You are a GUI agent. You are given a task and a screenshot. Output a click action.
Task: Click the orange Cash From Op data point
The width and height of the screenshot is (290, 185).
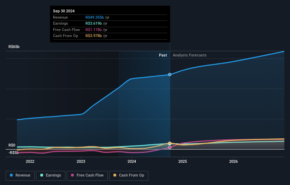tap(170, 143)
